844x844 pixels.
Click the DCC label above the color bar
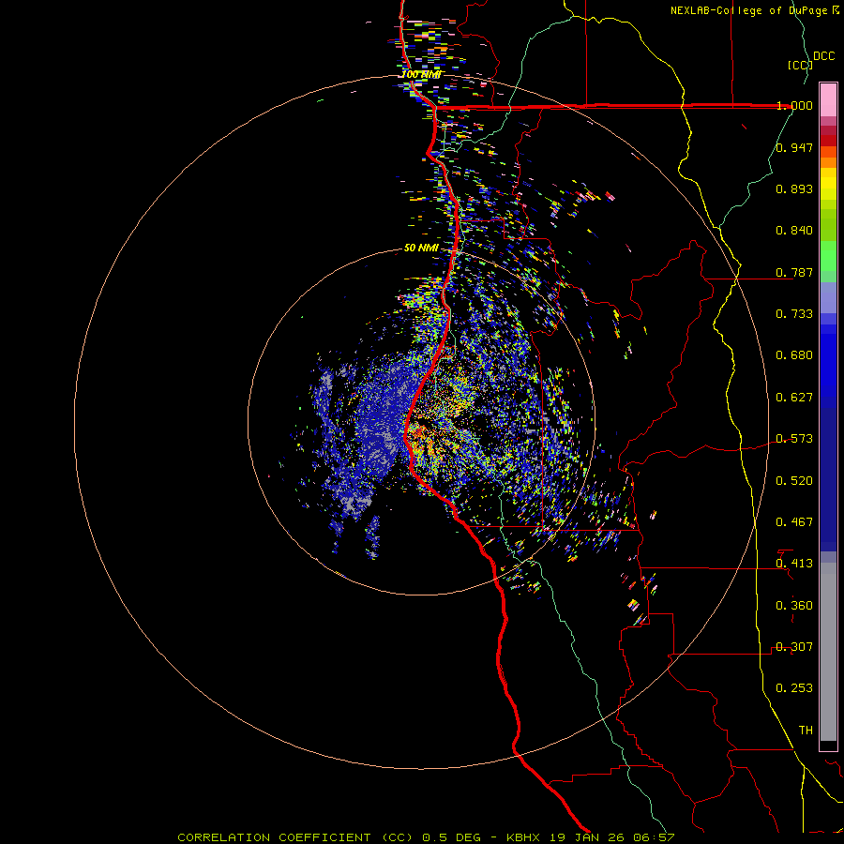click(824, 55)
